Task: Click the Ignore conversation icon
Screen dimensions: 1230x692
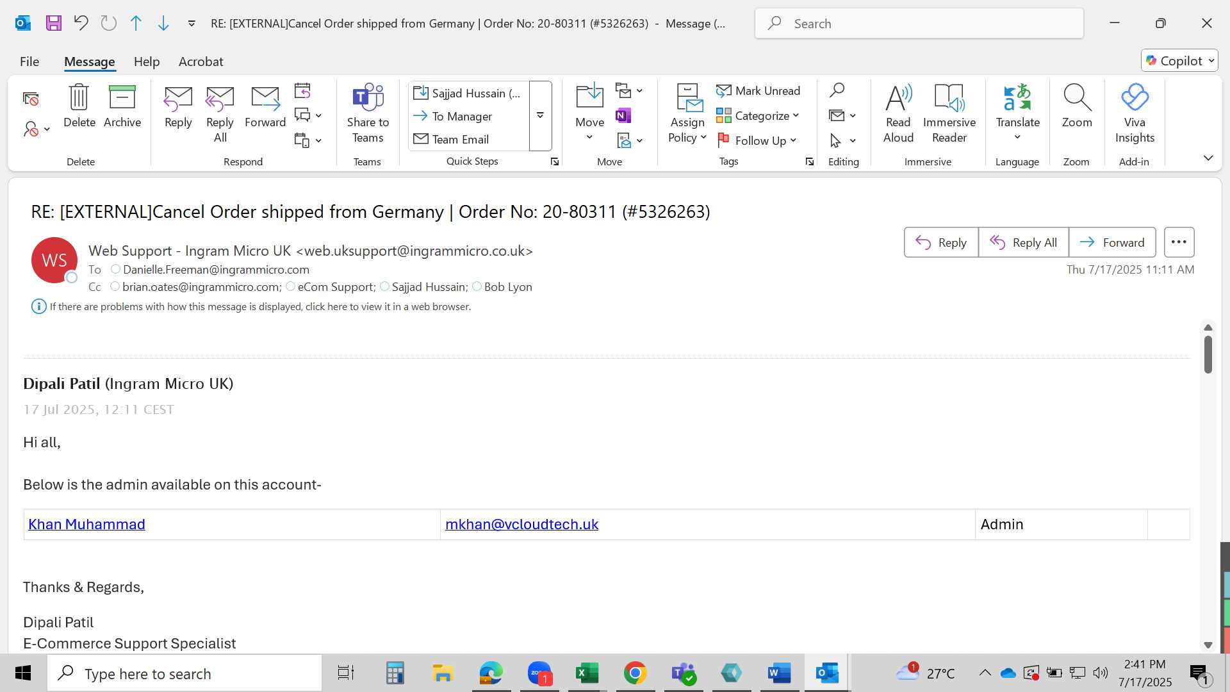Action: tap(31, 99)
